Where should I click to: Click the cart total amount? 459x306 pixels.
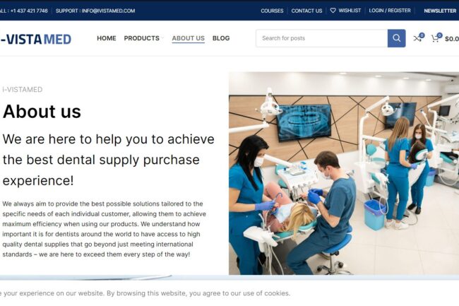click(452, 39)
